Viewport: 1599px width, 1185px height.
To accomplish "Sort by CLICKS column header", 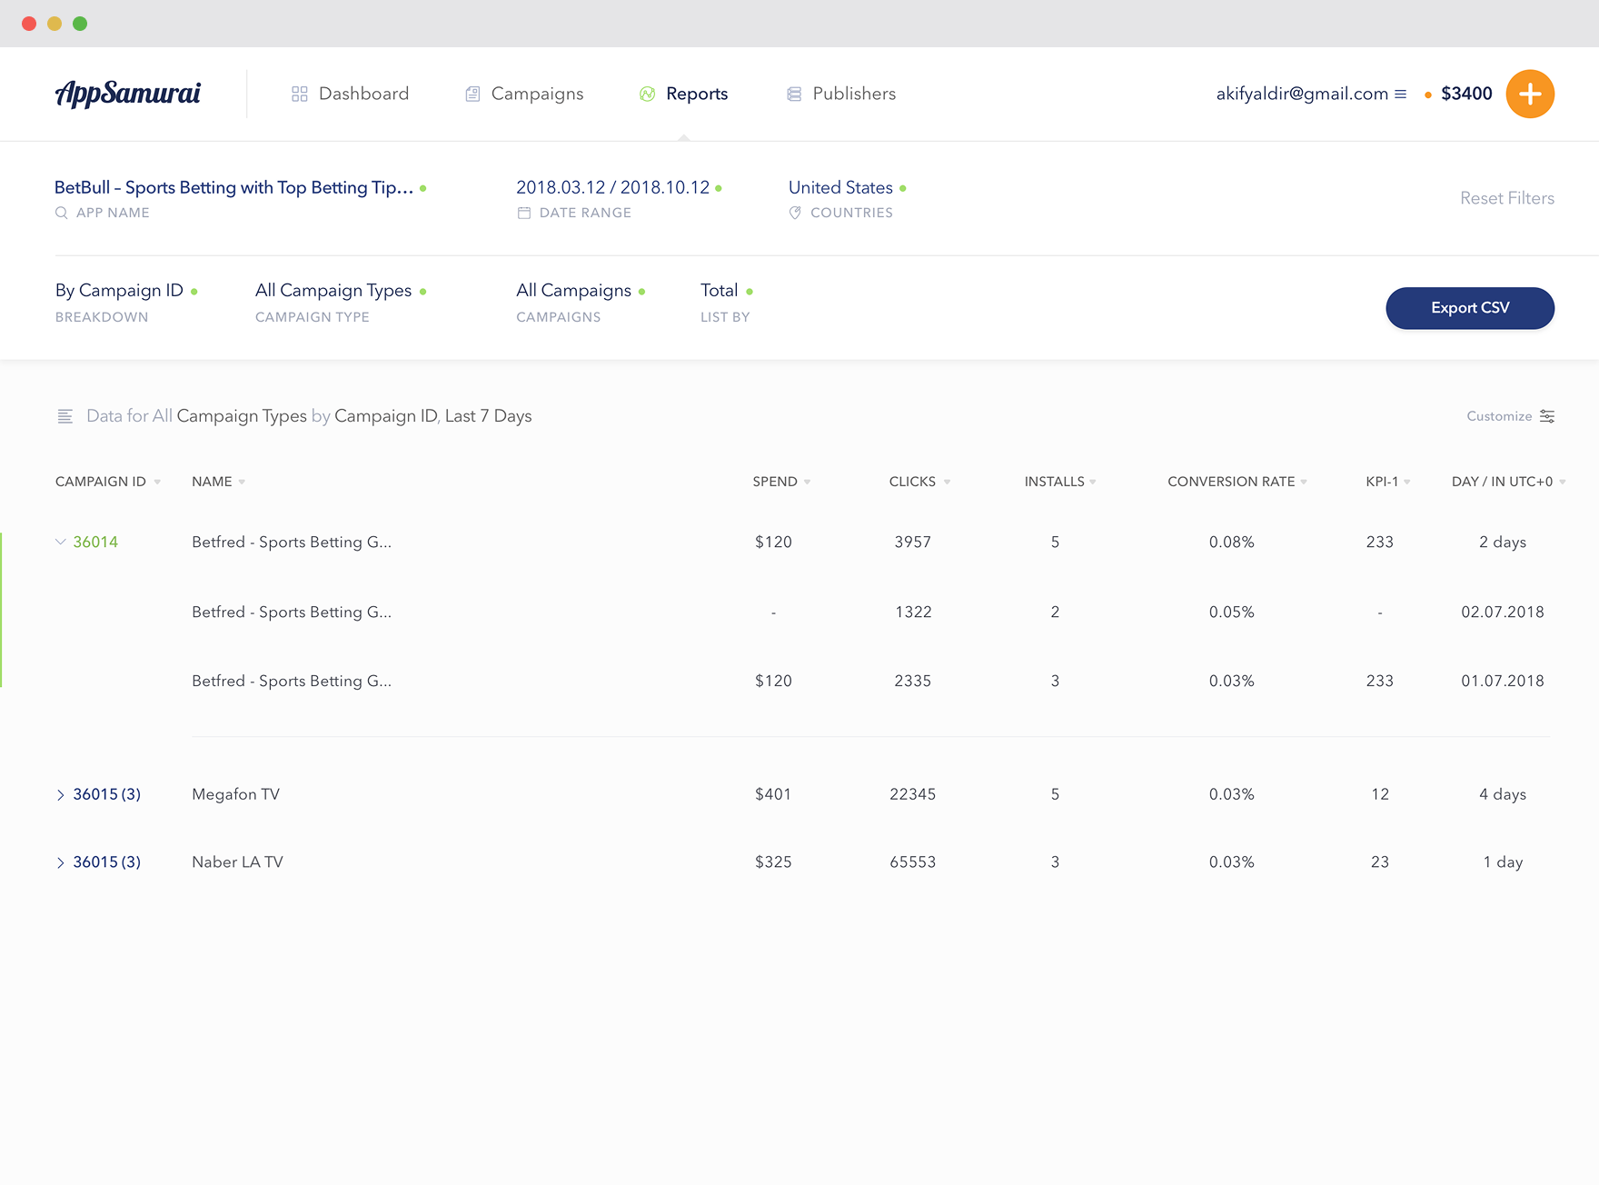I will pyautogui.click(x=919, y=482).
